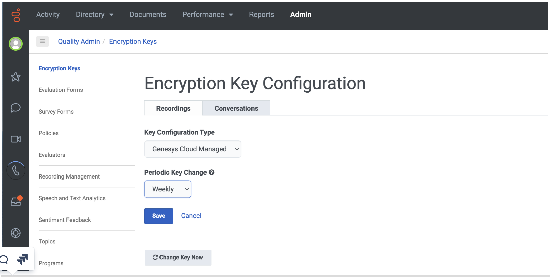Viewport: 550px width, 277px height.
Task: Open favorites star icon in sidebar
Action: tap(16, 77)
